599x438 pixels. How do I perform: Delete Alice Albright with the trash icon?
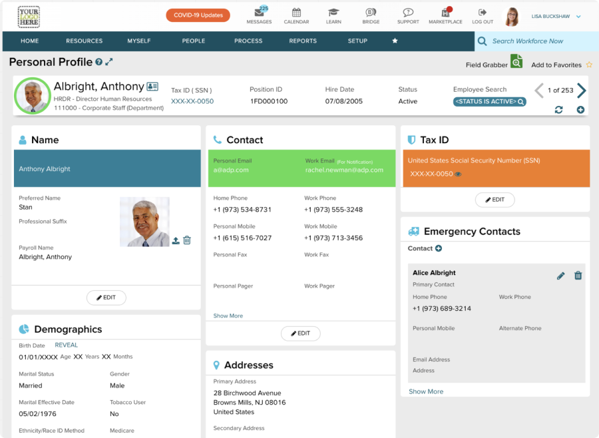tap(578, 275)
